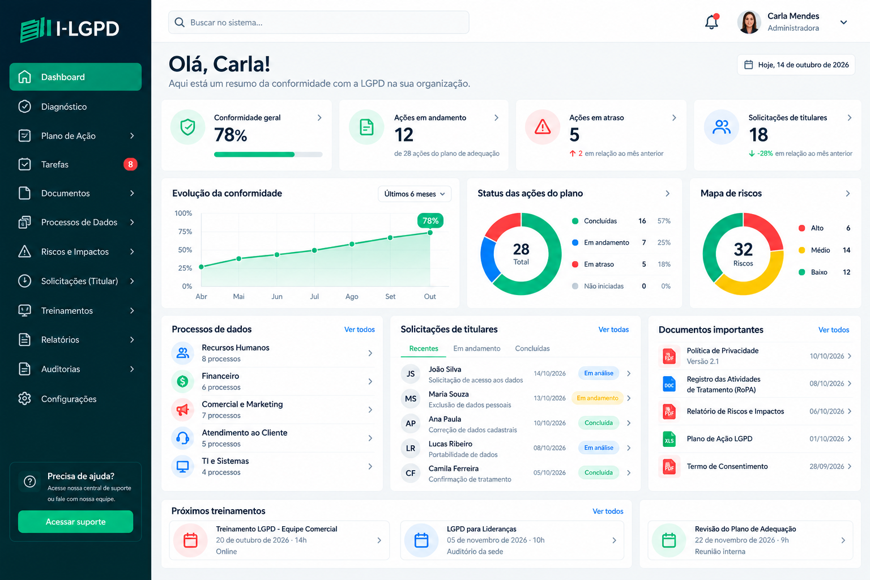Click the Tarefas badge showing 8
Image resolution: width=870 pixels, height=580 pixels.
click(x=130, y=164)
